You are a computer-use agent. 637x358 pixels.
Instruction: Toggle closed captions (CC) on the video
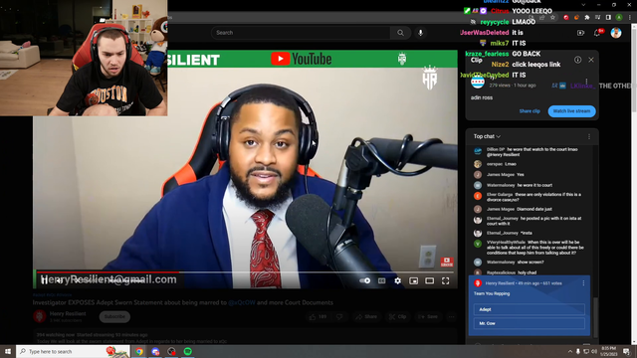coord(381,280)
